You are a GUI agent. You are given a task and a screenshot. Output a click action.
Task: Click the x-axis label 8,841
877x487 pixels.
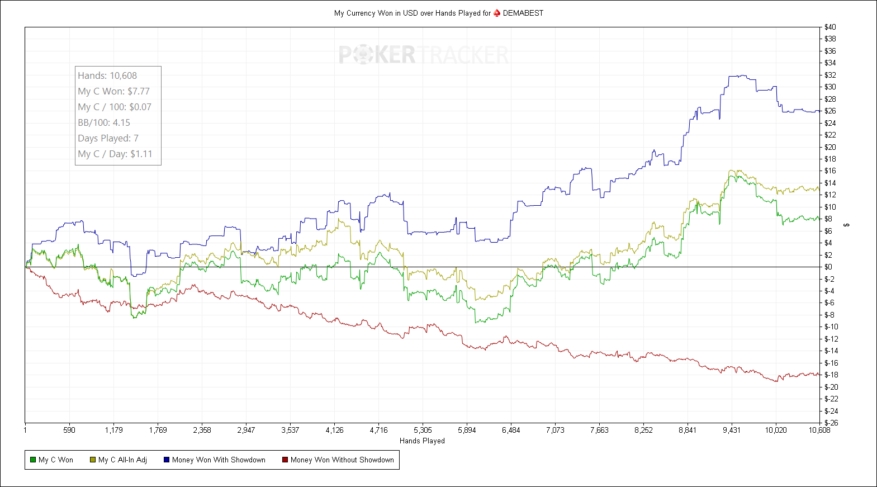688,430
